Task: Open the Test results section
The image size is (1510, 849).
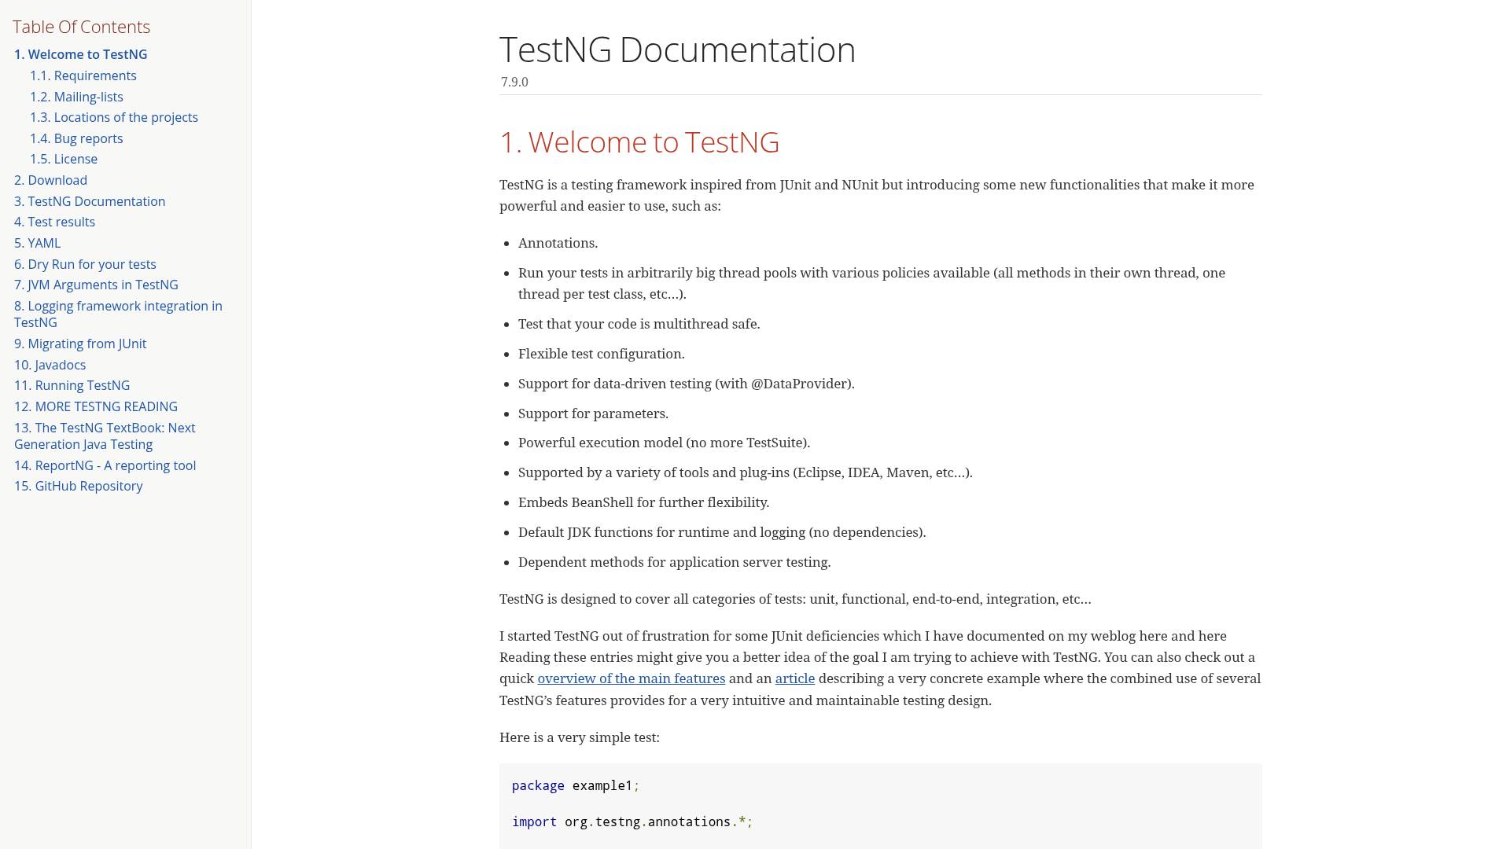Action: coord(54,222)
